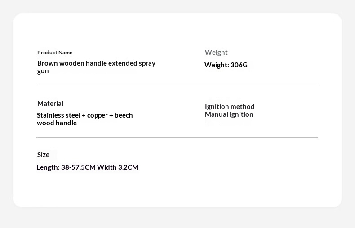Click the 306G weight figure
The image size is (355, 228).
click(x=239, y=65)
